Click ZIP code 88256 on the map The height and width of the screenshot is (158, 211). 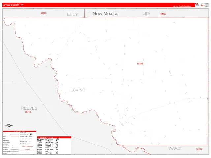point(43,13)
